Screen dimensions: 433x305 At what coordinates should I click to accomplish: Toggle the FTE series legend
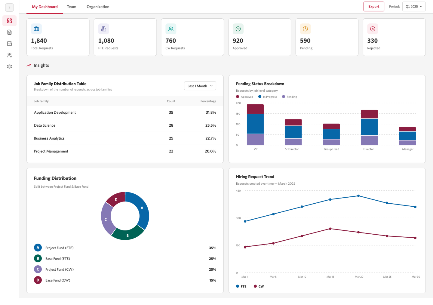point(241,286)
